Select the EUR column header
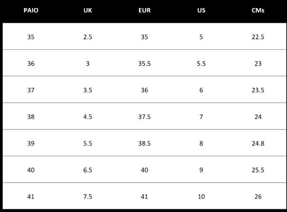Screen dimensions: 287x212 144,10
